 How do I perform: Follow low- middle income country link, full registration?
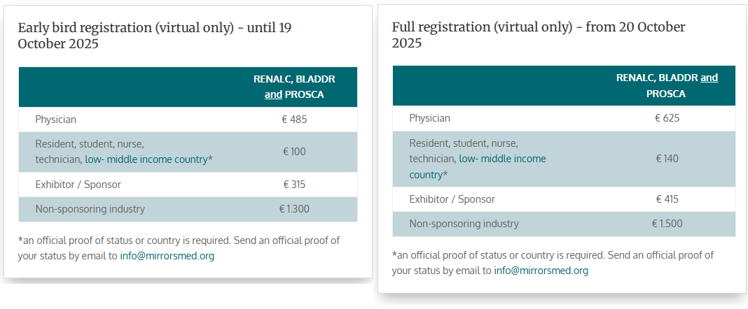tap(478, 166)
